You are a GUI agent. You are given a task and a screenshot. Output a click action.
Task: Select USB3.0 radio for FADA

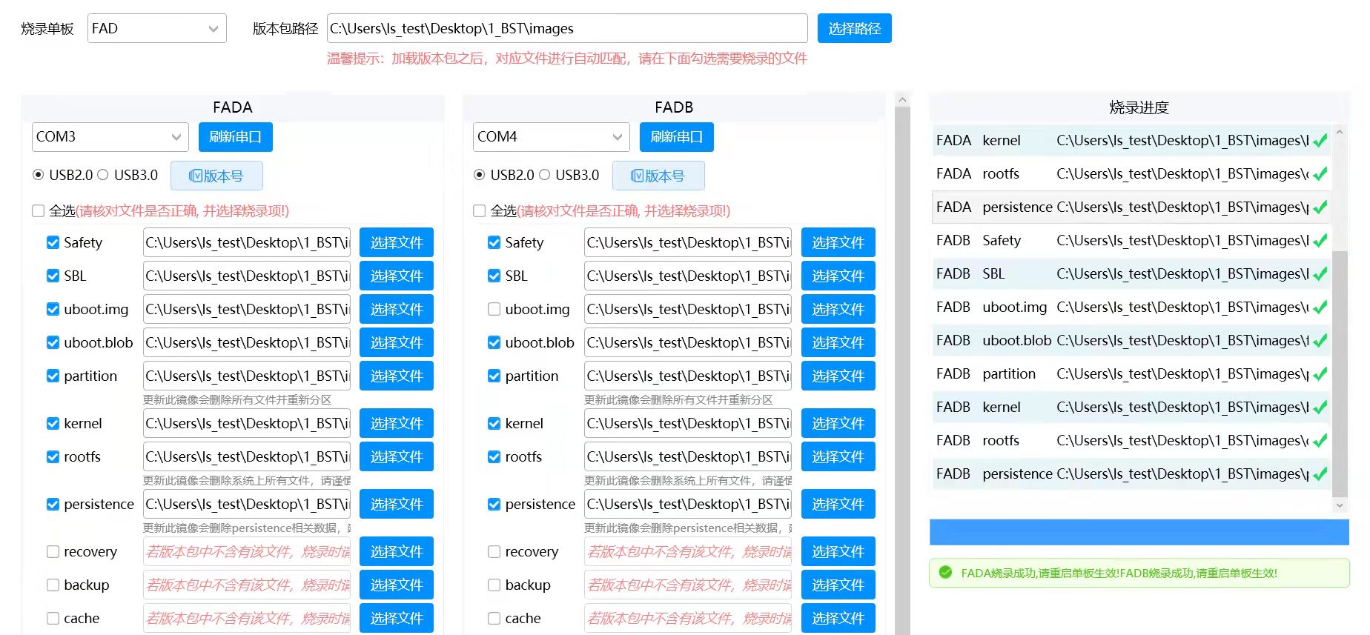click(x=103, y=175)
